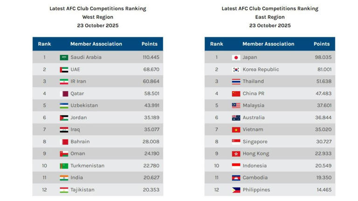Click the West Region Rank column header

click(44, 44)
